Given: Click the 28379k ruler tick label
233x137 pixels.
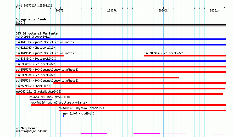Looking at the screenshot, I should click(x=112, y=10).
